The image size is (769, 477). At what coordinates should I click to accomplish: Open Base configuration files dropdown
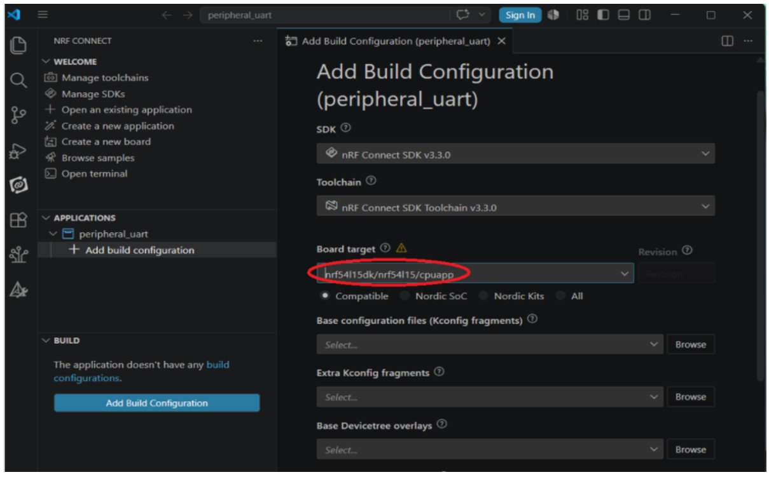tap(490, 344)
